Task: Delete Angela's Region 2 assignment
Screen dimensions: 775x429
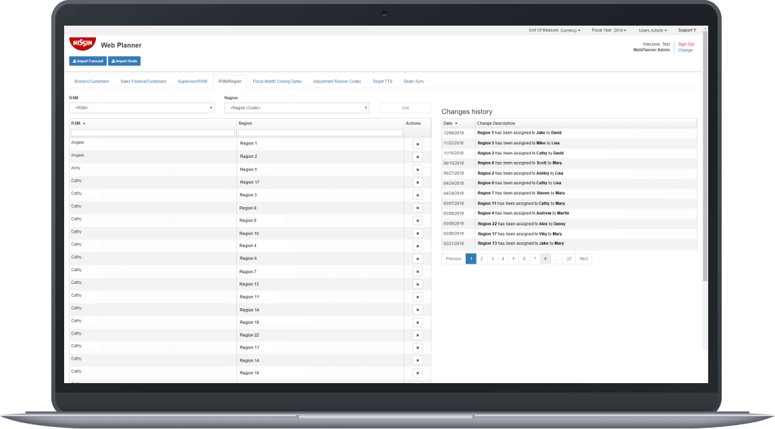Action: 417,156
